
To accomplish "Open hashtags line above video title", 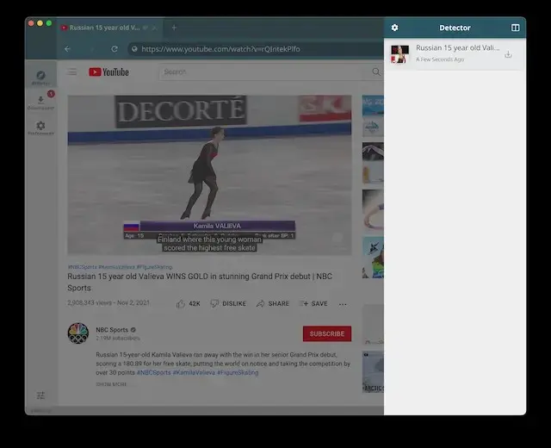I will pyautogui.click(x=120, y=267).
